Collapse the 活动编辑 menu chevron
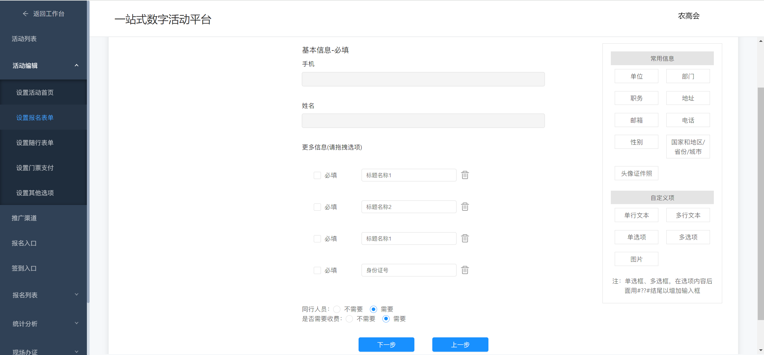Screen dimensions: 764x355 pos(76,65)
